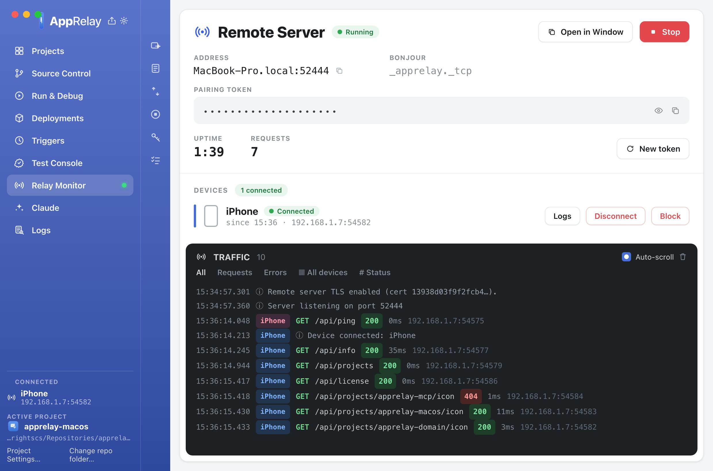Click the pairing token field
The image size is (713, 471).
tap(441, 111)
